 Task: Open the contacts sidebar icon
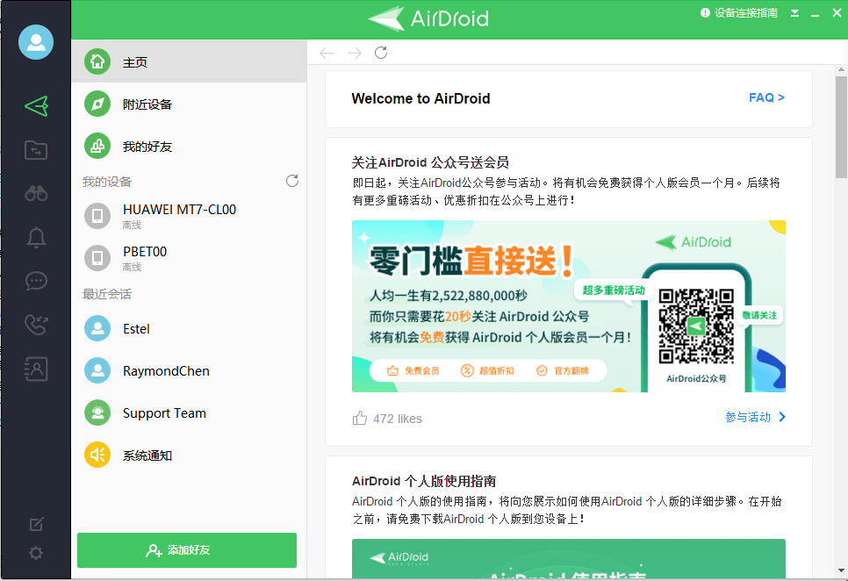click(36, 369)
